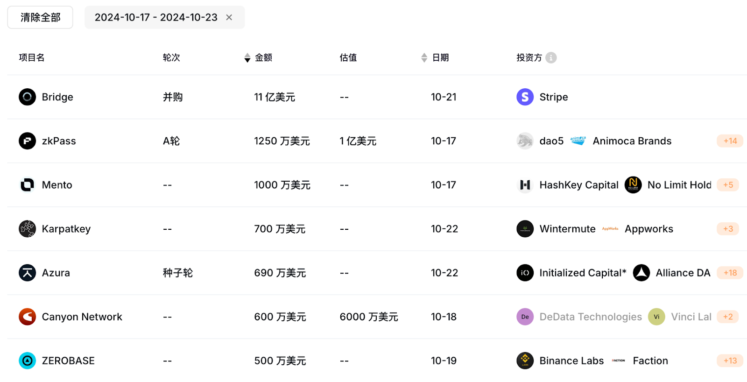Click the Initialized Capital logo icon
This screenshot has height=382, width=747.
(525, 273)
